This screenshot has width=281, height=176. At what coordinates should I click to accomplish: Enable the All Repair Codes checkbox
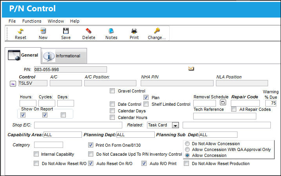click(234, 109)
